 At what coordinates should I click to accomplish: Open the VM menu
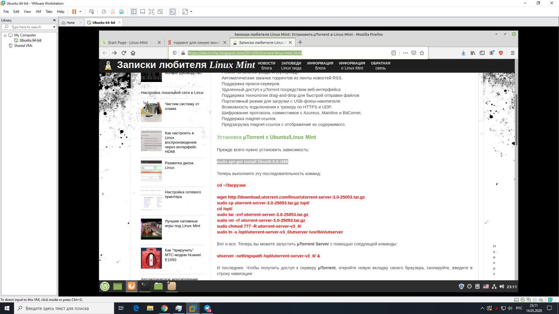[38, 11]
